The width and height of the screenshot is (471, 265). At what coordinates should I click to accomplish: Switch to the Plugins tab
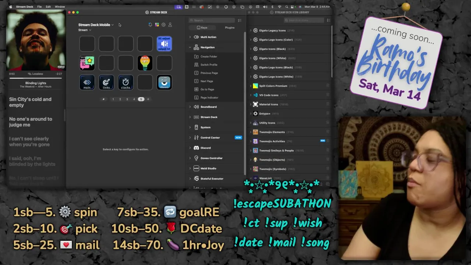(x=230, y=28)
